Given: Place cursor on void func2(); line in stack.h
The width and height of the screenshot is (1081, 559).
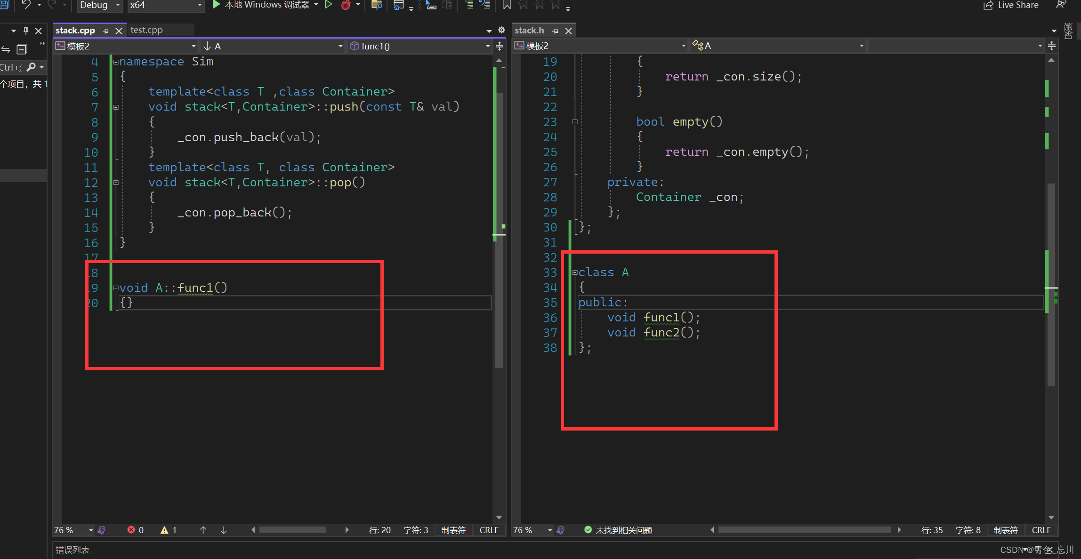Looking at the screenshot, I should (x=653, y=333).
